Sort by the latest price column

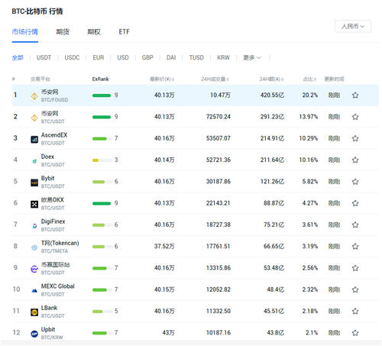(162, 79)
